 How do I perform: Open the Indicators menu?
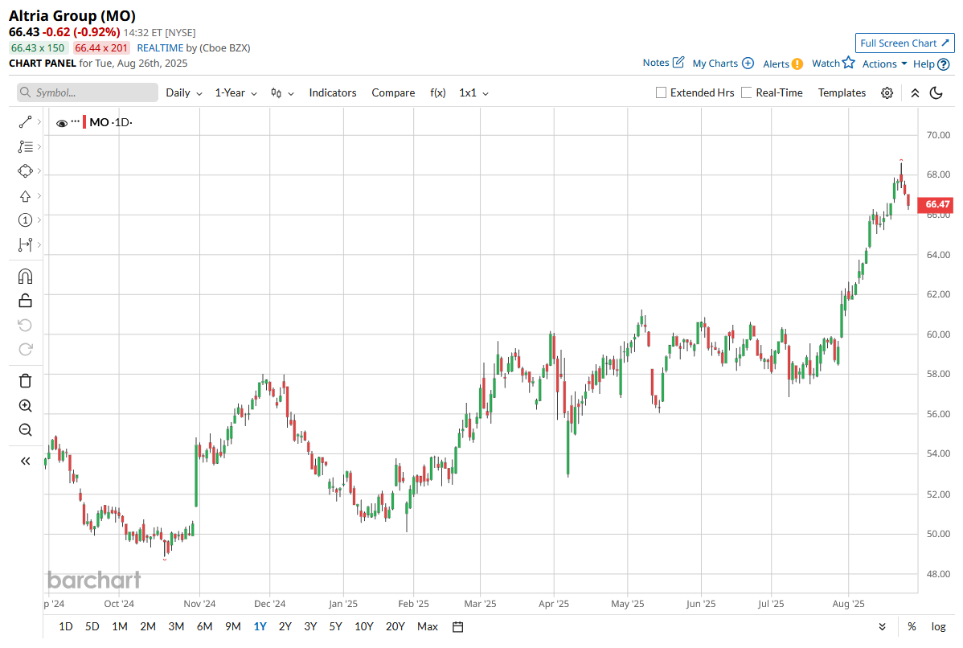[332, 92]
